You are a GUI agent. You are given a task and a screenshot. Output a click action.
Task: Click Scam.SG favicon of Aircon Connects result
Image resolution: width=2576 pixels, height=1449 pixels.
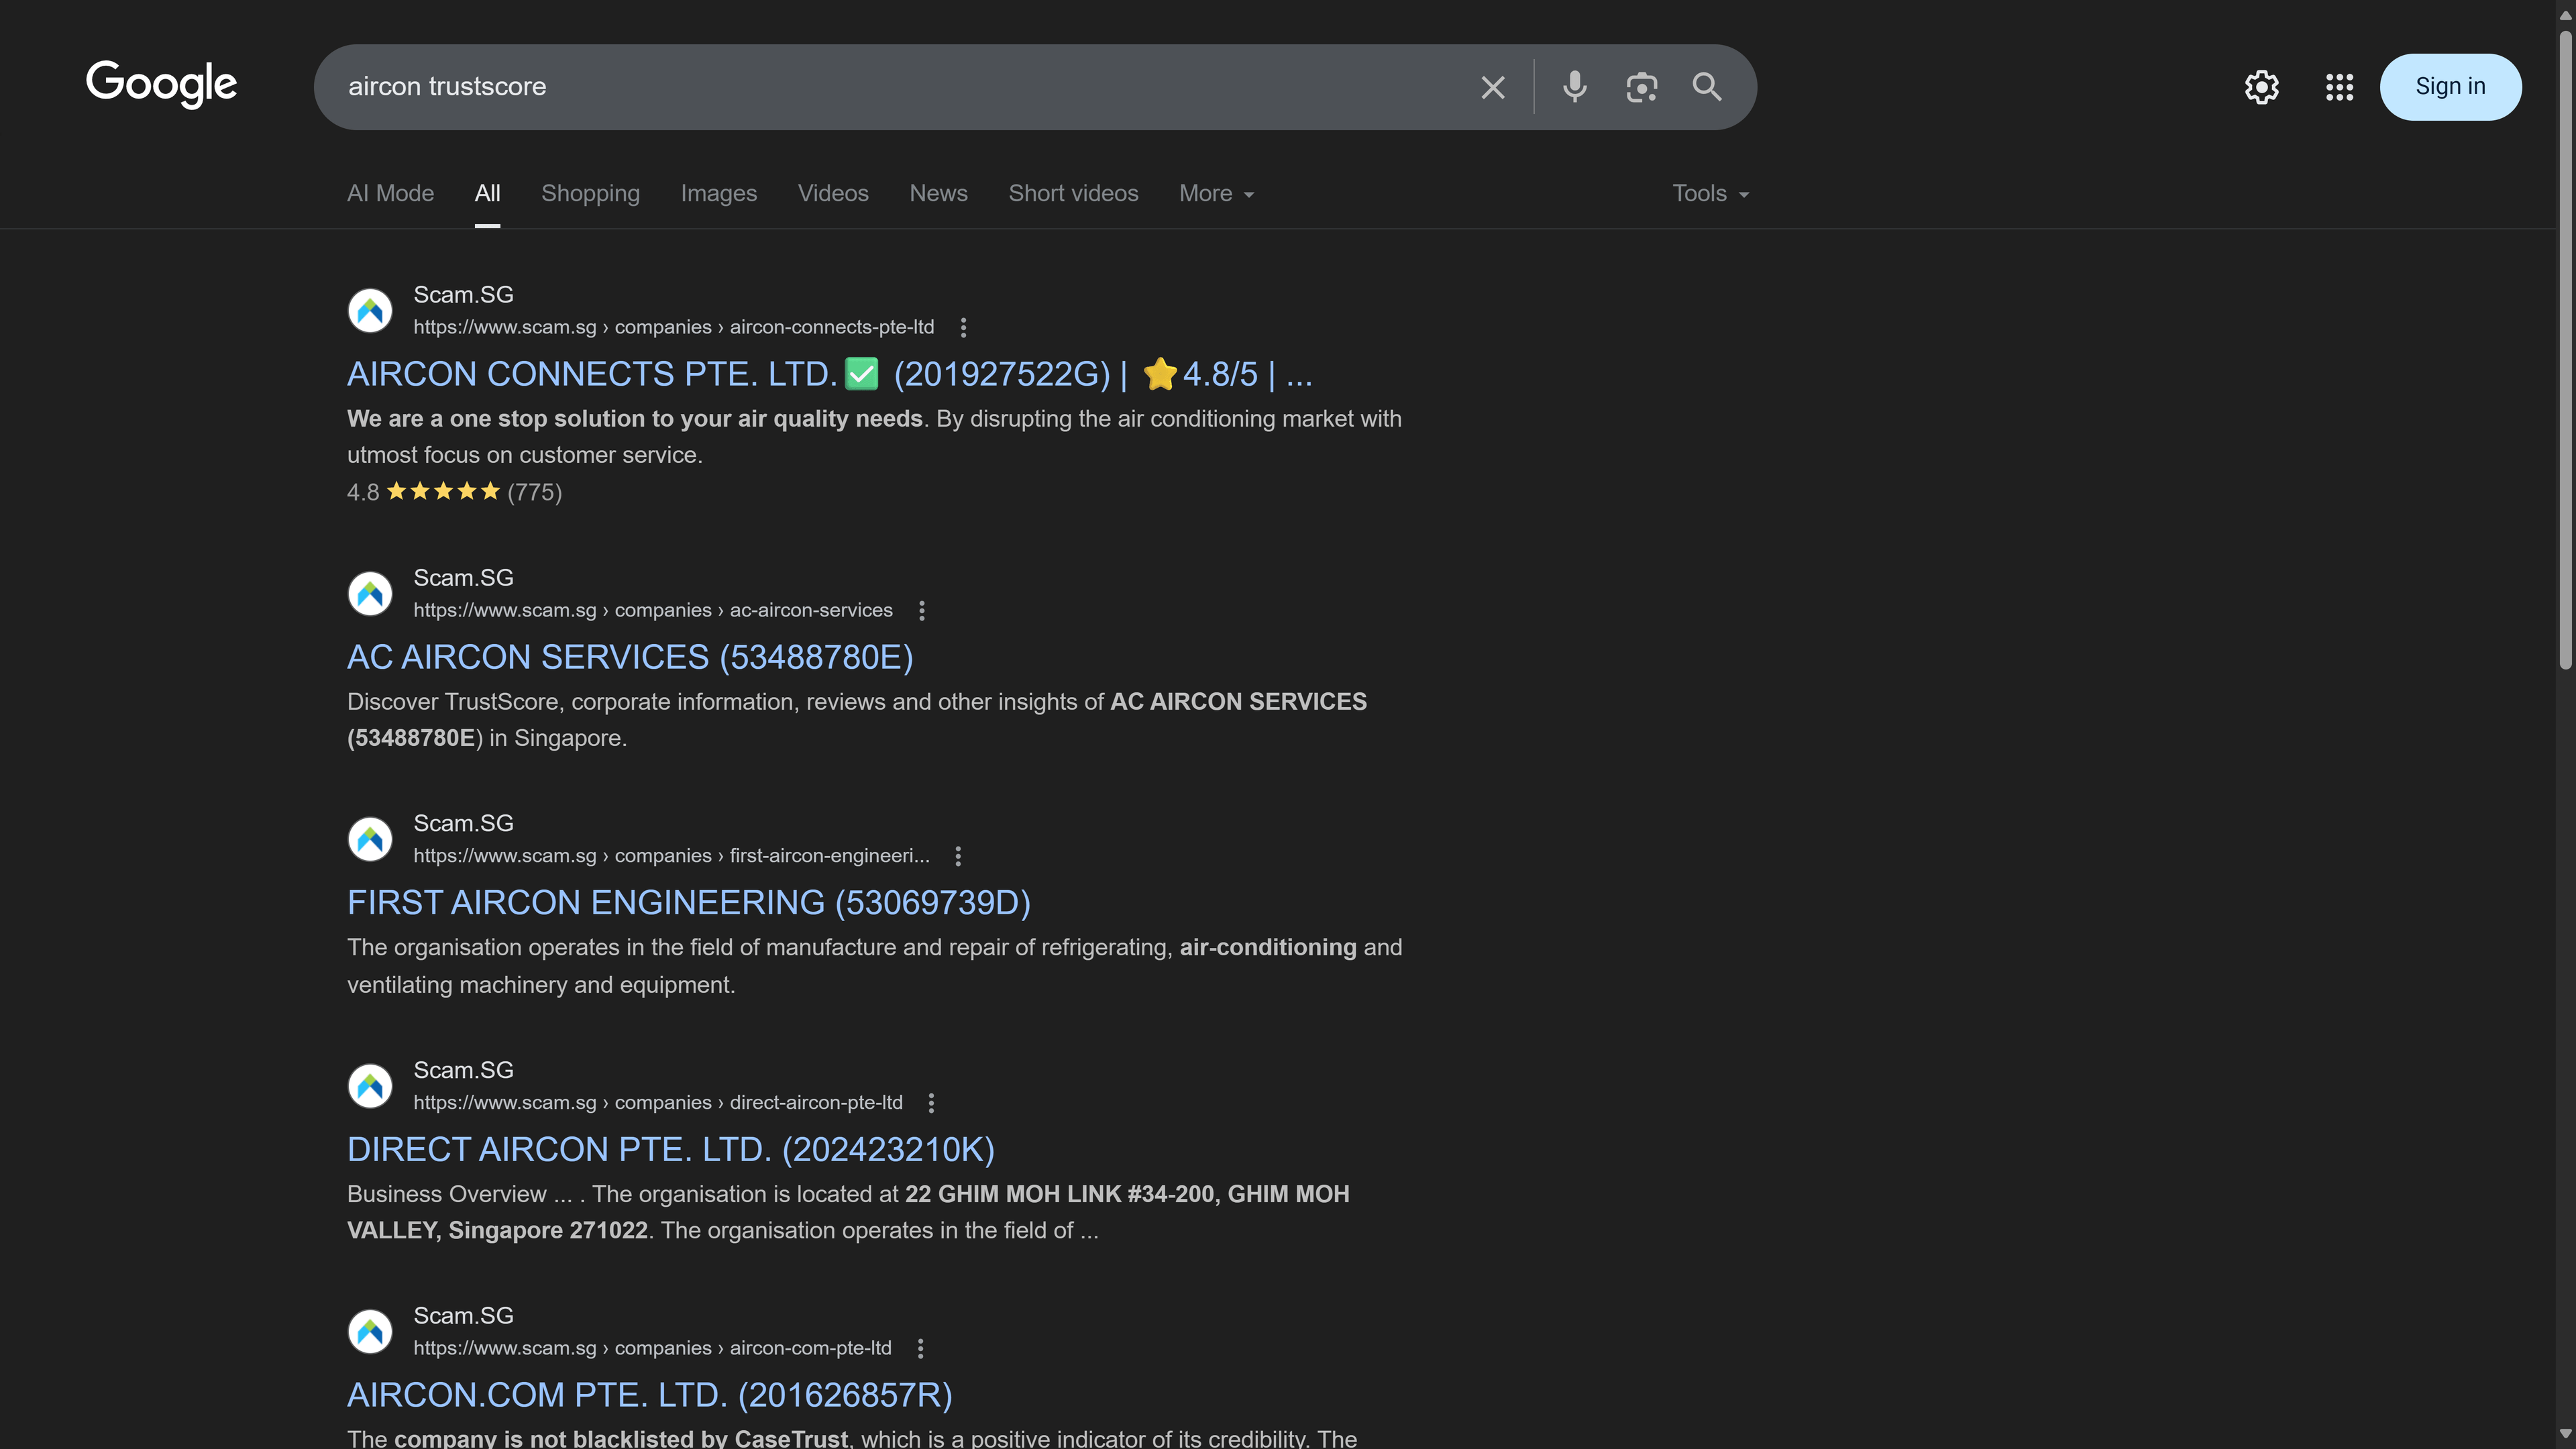pyautogui.click(x=370, y=311)
